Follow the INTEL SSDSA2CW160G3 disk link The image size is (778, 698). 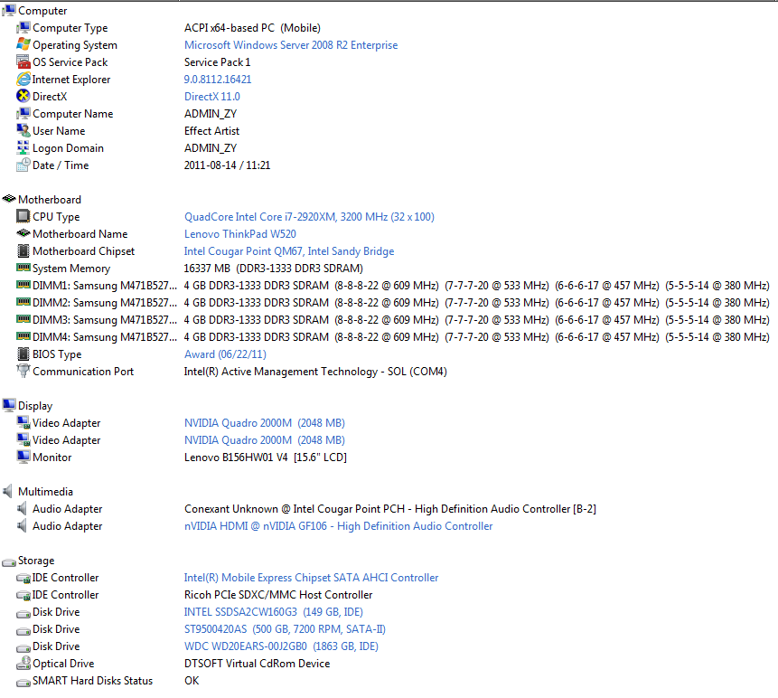pyautogui.click(x=274, y=612)
